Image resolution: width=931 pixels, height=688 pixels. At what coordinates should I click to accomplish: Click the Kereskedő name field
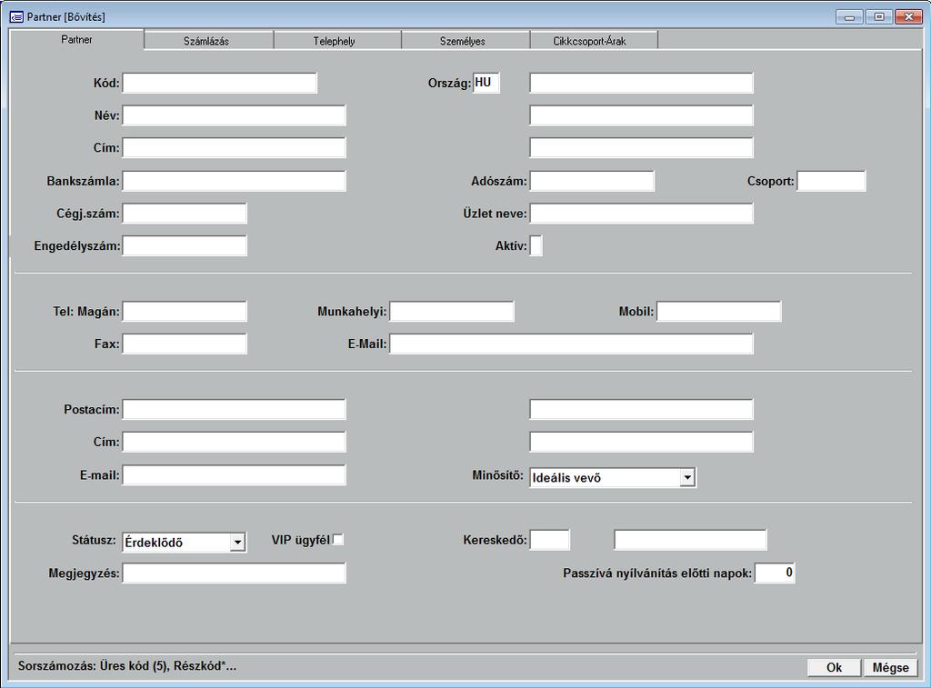[x=691, y=540]
